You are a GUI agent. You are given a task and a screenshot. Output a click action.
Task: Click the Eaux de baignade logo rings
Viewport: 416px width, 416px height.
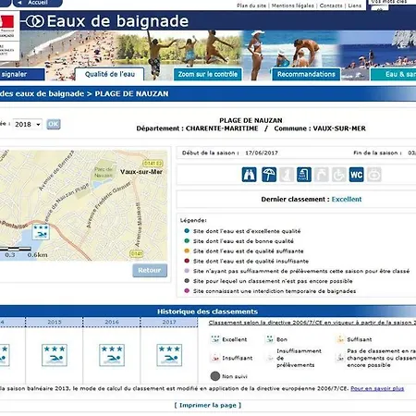pyautogui.click(x=35, y=21)
